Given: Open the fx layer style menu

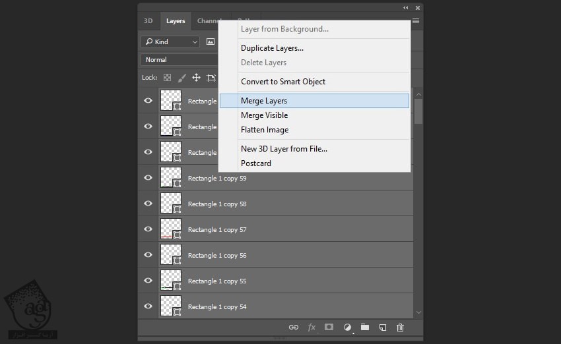Looking at the screenshot, I should 312,328.
